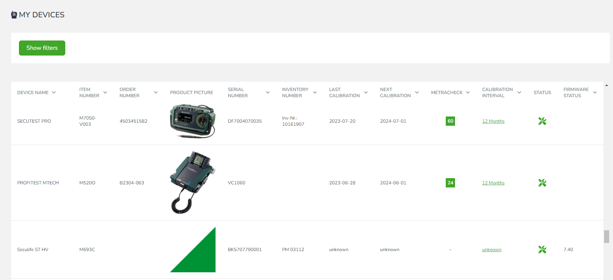This screenshot has height=280, width=613.
Task: Click the scrollbar up arrow
Action: point(606,85)
